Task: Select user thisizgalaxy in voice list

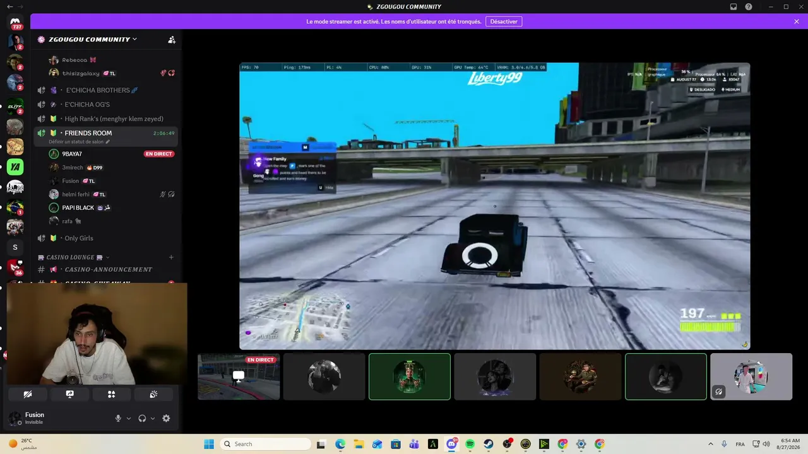Action: point(111,73)
